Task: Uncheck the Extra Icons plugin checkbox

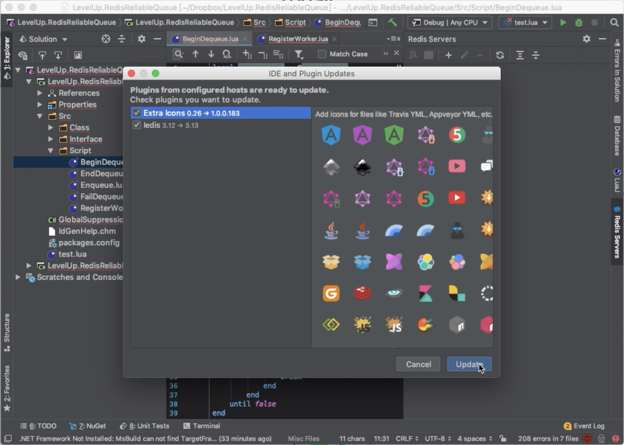Action: tap(137, 113)
